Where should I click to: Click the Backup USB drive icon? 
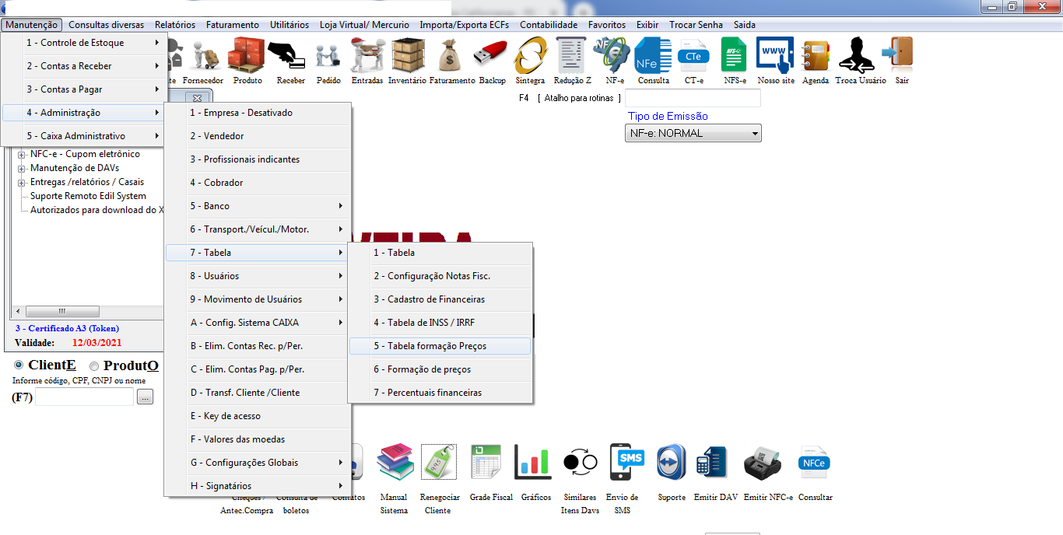[492, 58]
